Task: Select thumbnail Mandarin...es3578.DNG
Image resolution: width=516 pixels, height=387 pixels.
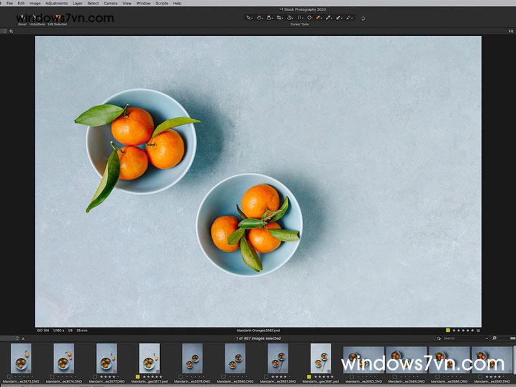Action: 192,358
